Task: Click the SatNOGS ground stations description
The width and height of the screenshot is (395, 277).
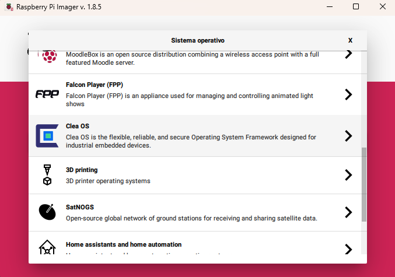Action: 191,218
